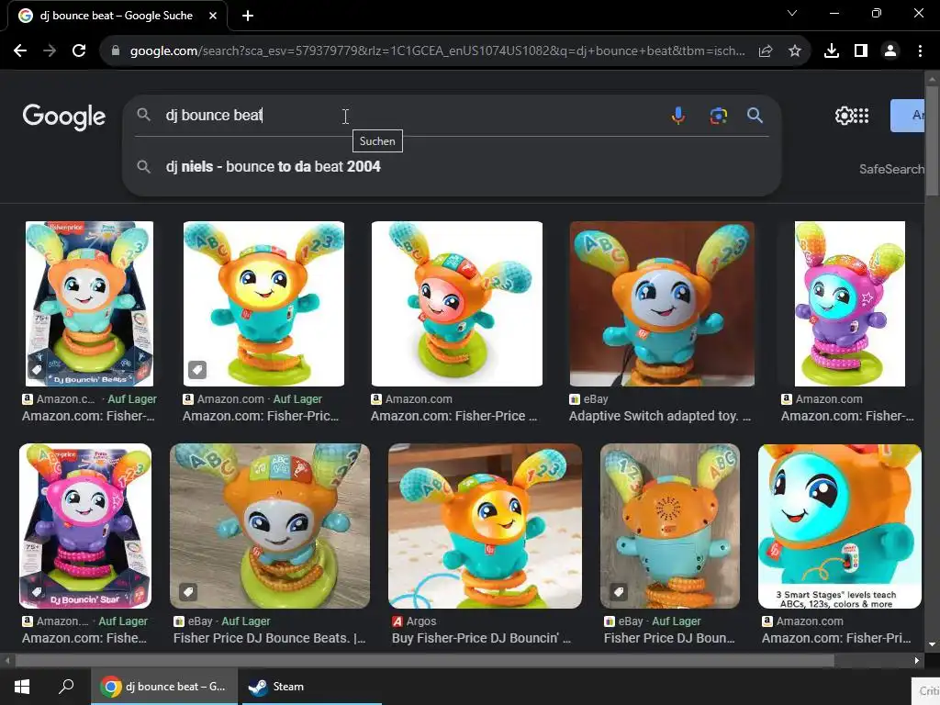Viewport: 940px width, 705px height.
Task: Click the Google logo
Action: click(64, 117)
